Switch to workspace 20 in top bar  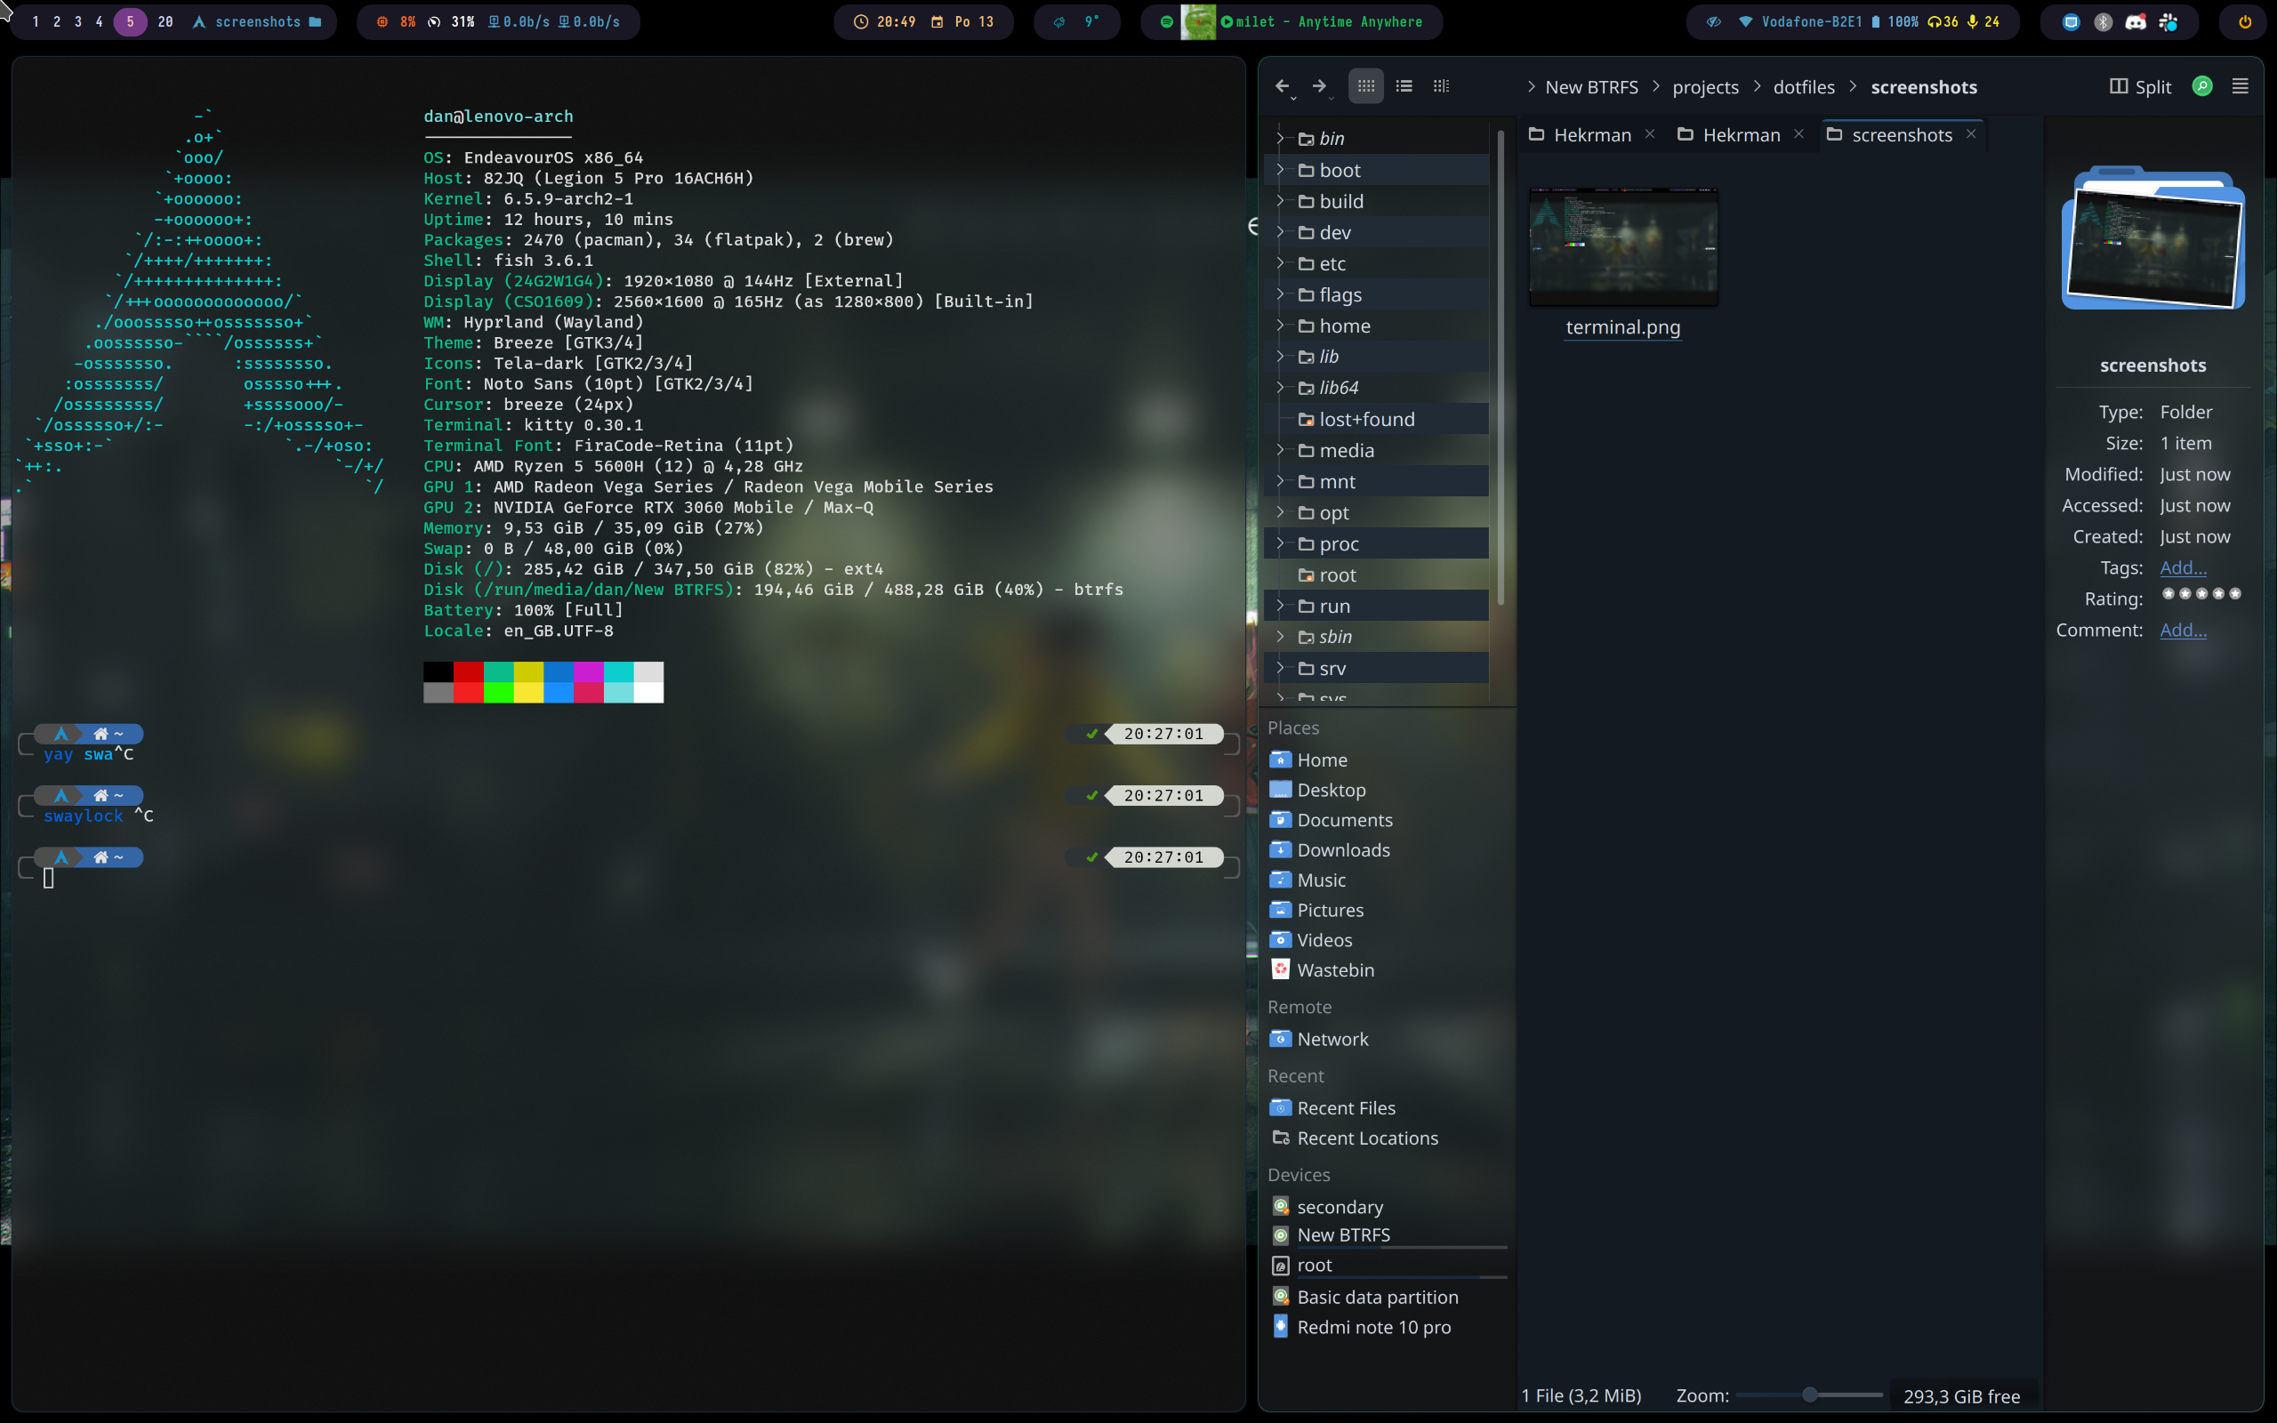click(x=165, y=21)
